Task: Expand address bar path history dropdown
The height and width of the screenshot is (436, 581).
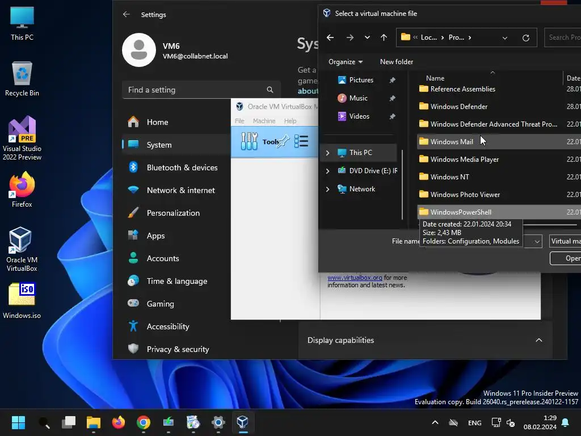Action: click(x=504, y=38)
